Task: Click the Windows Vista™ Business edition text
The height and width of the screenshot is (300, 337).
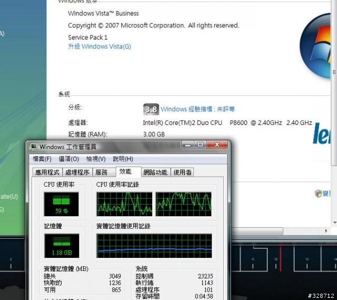Action: click(x=103, y=13)
